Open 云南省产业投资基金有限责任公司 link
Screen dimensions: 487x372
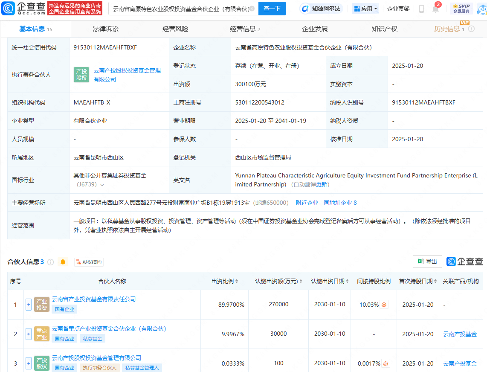94,299
